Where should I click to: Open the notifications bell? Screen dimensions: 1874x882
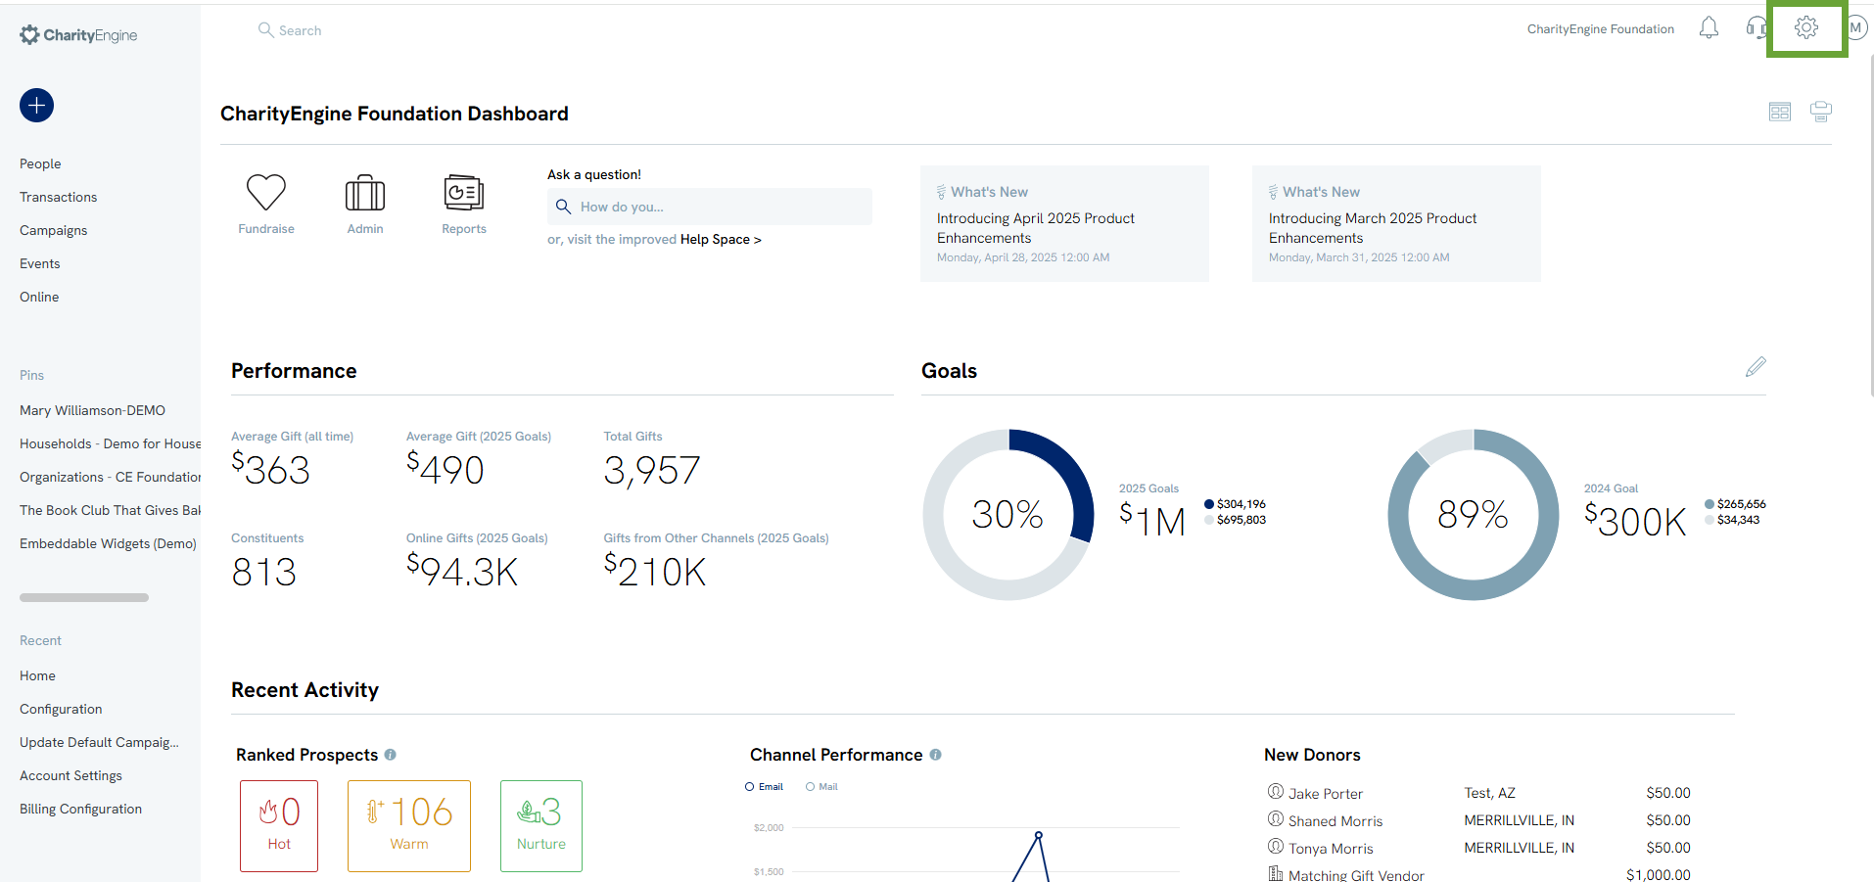(x=1709, y=28)
